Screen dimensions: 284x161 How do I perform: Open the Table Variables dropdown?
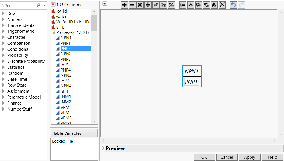click(x=74, y=133)
